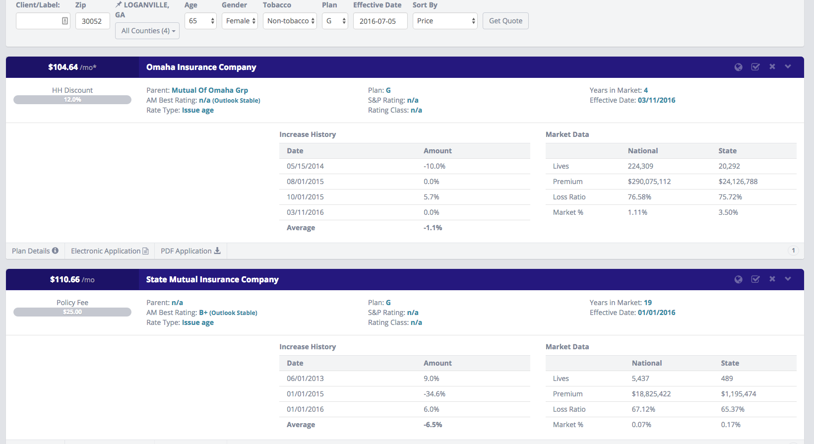Click the Effective Date field 2016-07-05
The height and width of the screenshot is (444, 814).
[380, 21]
